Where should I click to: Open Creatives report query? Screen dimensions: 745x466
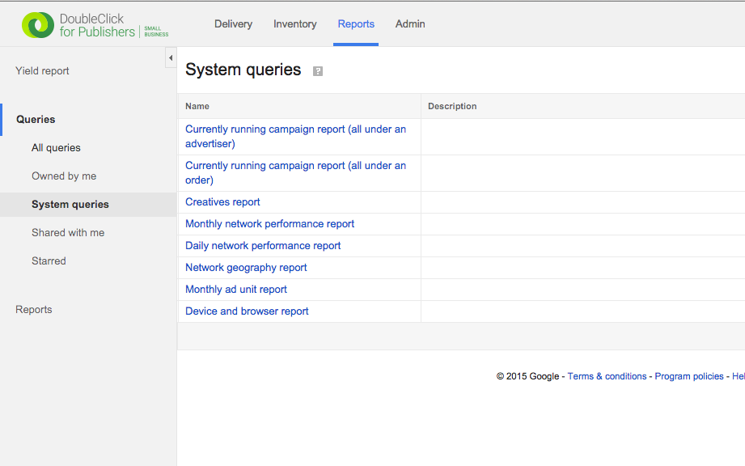[x=222, y=202]
